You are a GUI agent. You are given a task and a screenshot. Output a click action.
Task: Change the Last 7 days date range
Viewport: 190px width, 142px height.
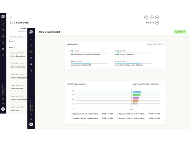(x=147, y=84)
